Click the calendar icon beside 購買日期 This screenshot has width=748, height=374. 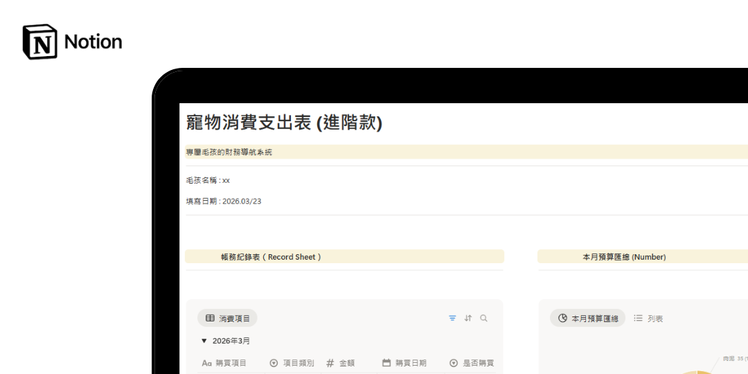pyautogui.click(x=386, y=363)
